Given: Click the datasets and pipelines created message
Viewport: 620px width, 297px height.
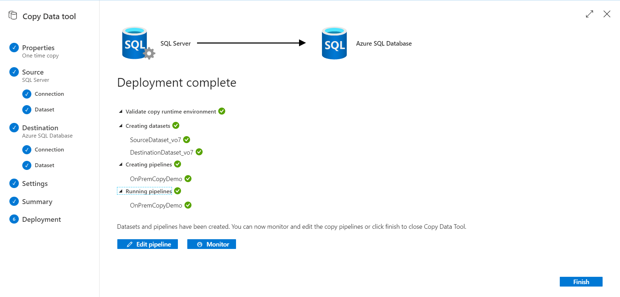Looking at the screenshot, I should coord(292,227).
